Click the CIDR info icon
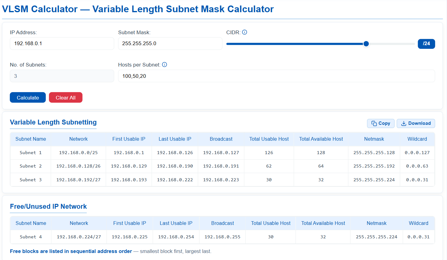Viewport: 447px width, 260px height. 245,32
